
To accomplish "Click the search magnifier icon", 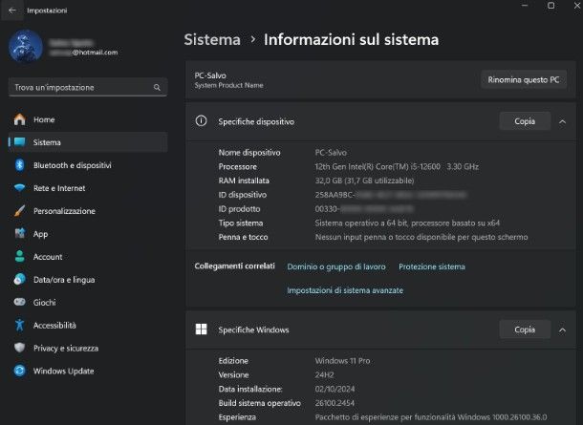I will coord(157,87).
